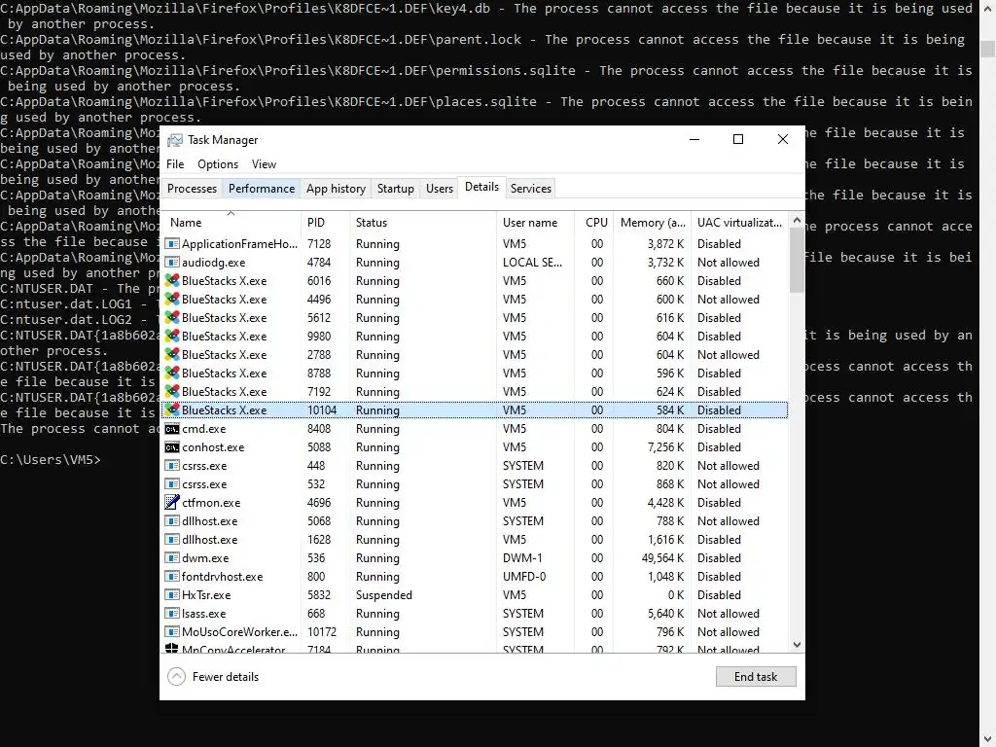The height and width of the screenshot is (747, 996).
Task: Click the dwm.exe process icon
Action: pyautogui.click(x=171, y=557)
